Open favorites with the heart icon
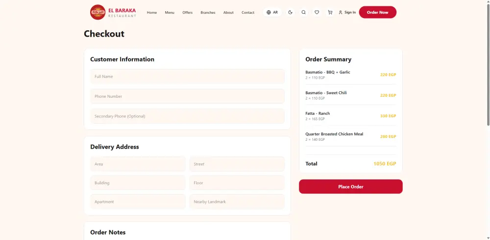The width and height of the screenshot is (490, 240). point(317,13)
